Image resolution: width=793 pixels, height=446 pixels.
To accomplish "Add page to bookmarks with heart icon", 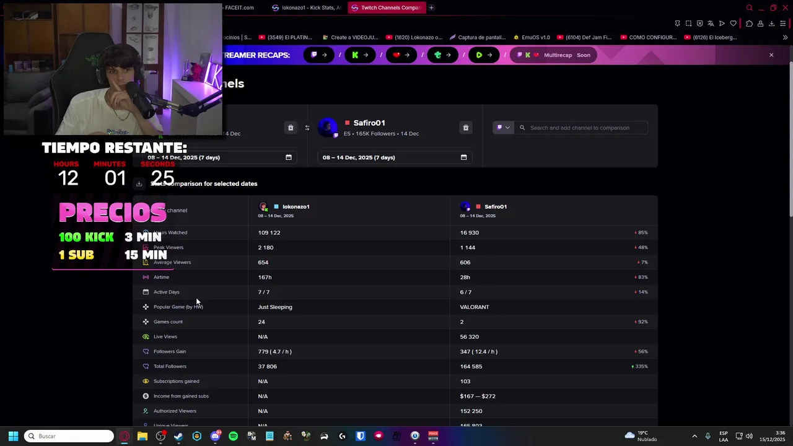I will pos(733,24).
